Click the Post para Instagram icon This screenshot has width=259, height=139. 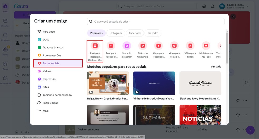pyautogui.click(x=95, y=46)
